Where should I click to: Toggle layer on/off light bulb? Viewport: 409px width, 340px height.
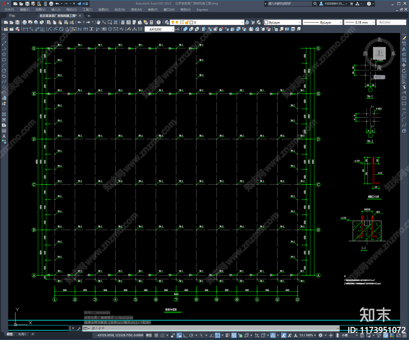[x=173, y=22]
